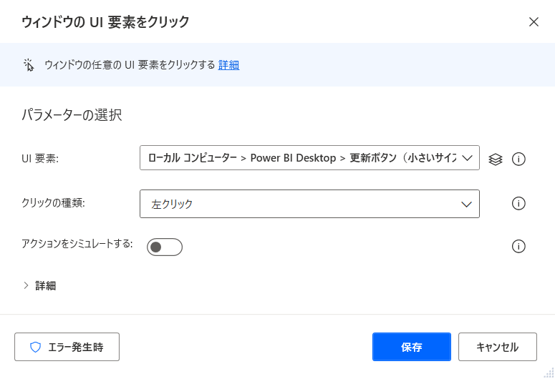The width and height of the screenshot is (555, 379).
Task: Open the クリックの種類 dropdown
Action: (301, 204)
